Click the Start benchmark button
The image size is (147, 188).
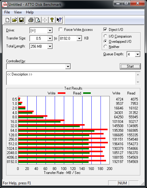(130, 66)
